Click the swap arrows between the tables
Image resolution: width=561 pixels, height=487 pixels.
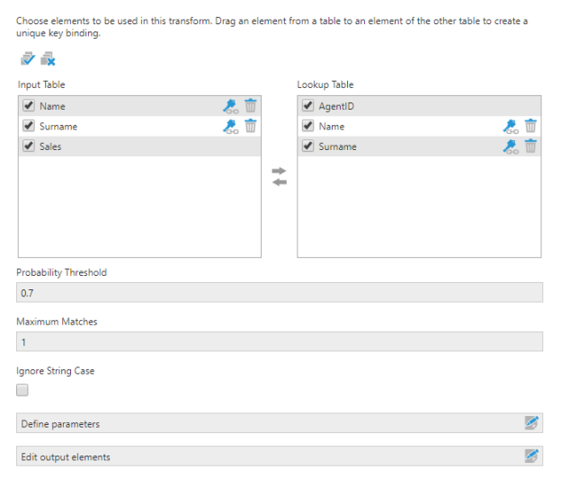(x=279, y=176)
